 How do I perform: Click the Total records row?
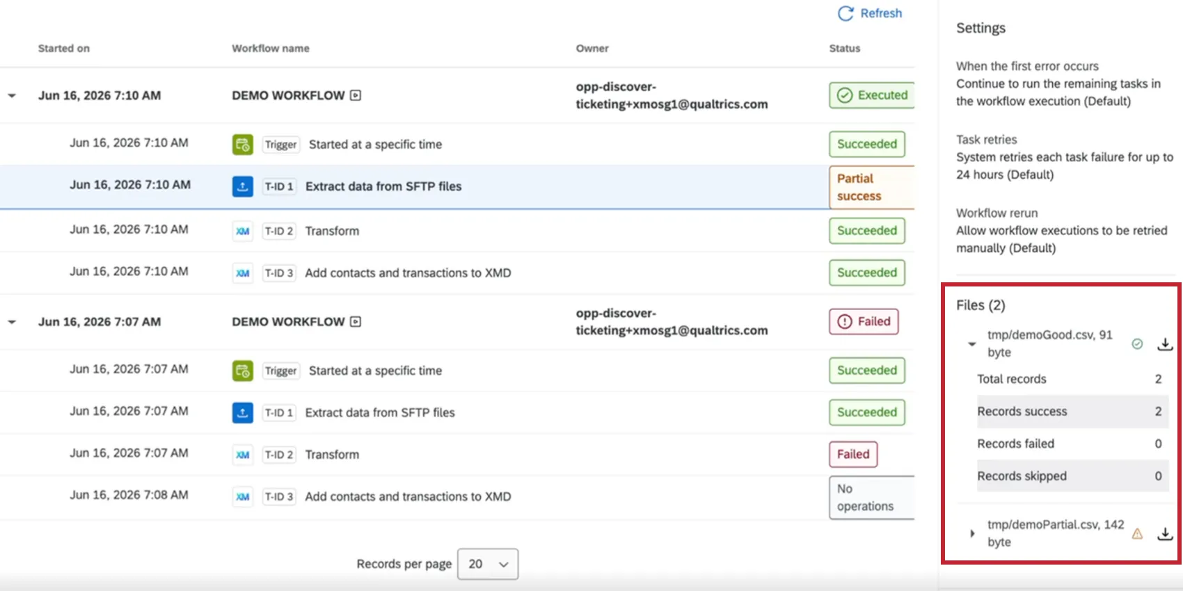1072,379
